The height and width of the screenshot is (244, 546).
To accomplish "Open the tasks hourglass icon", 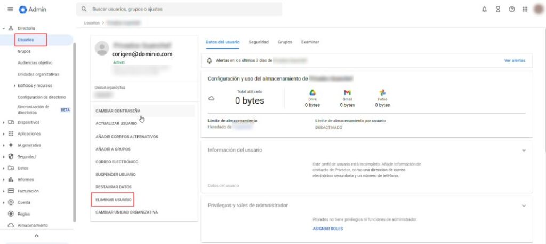I will coord(498,10).
